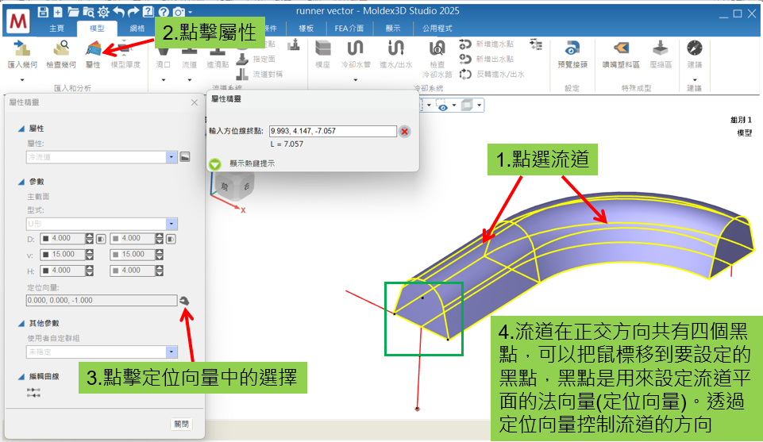Click the Undo arrow icon

(x=119, y=12)
